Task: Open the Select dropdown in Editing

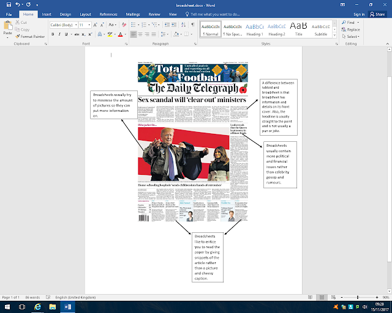Action: tap(351, 37)
